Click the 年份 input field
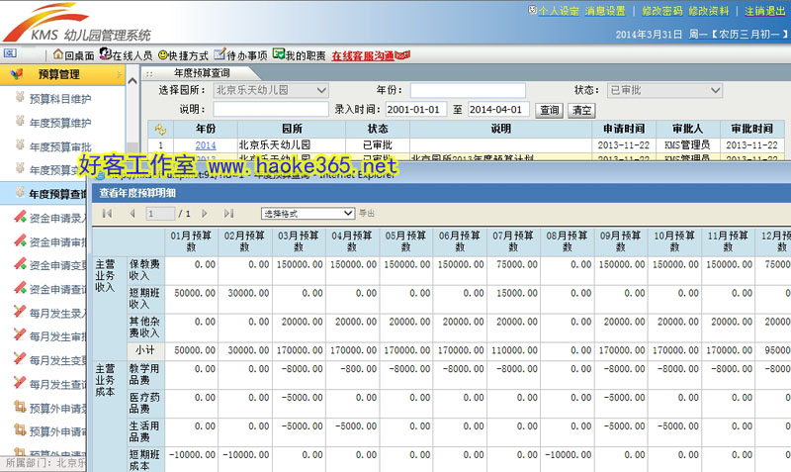The height and width of the screenshot is (472, 791). pos(468,90)
